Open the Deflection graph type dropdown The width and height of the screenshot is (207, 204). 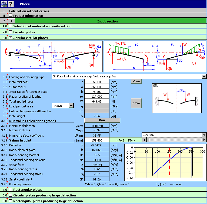click(204, 135)
